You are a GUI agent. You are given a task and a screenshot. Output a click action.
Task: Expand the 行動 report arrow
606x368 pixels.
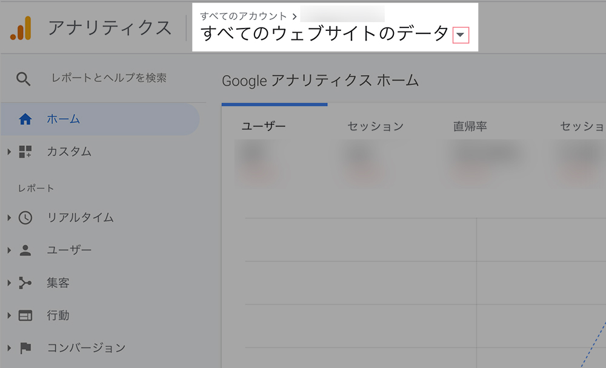pyautogui.click(x=9, y=316)
